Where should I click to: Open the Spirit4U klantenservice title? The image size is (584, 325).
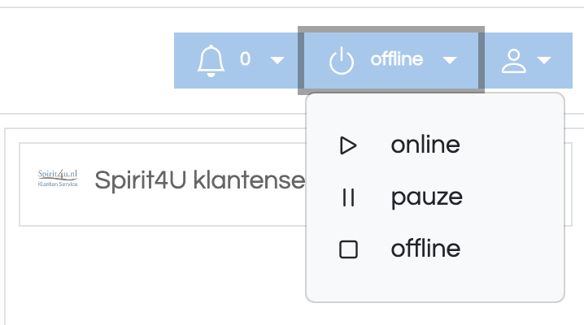200,180
